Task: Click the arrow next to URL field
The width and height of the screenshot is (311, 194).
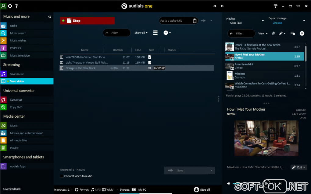Action: click(x=203, y=21)
